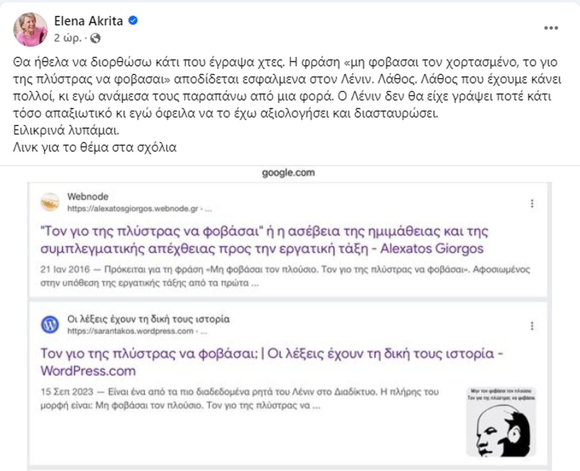Click the WordPress logo favicon
Viewport: 580px width, 471px height.
[x=50, y=325]
